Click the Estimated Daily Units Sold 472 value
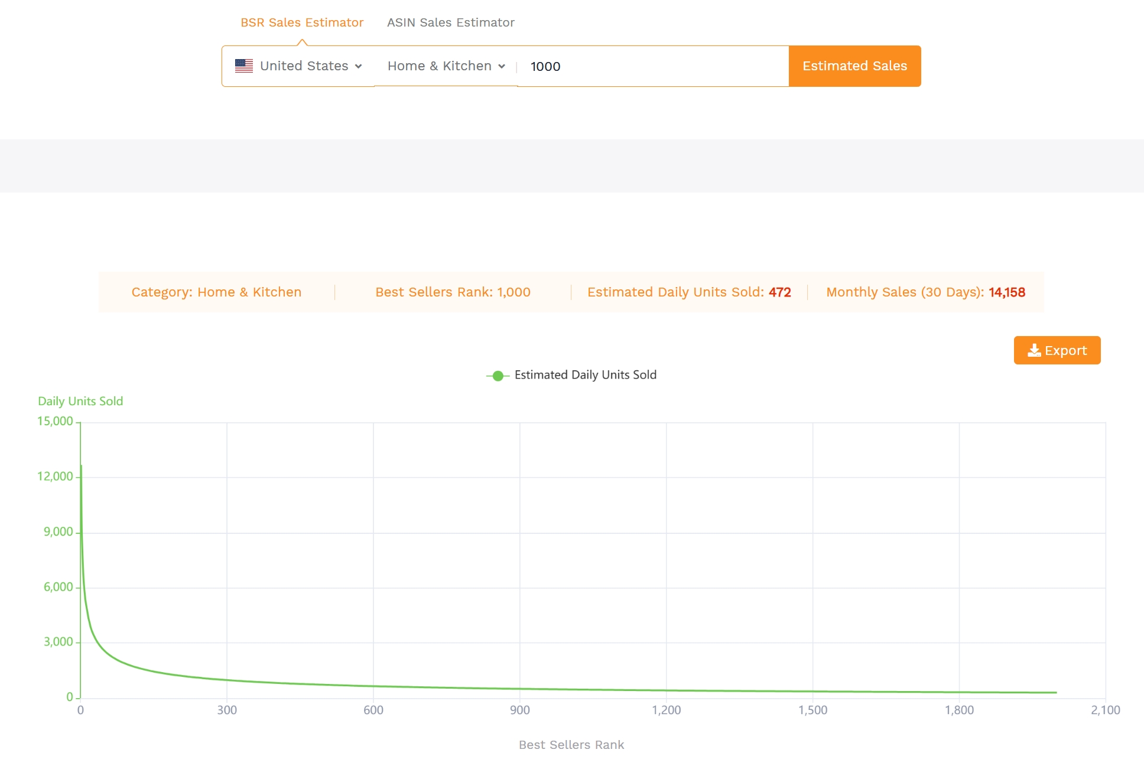This screenshot has height=769, width=1144. point(779,292)
